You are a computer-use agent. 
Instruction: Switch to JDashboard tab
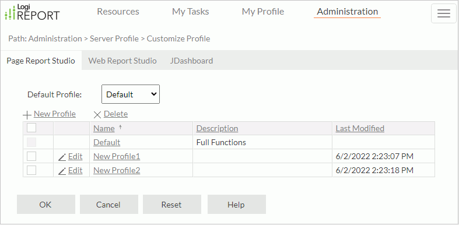pos(191,61)
